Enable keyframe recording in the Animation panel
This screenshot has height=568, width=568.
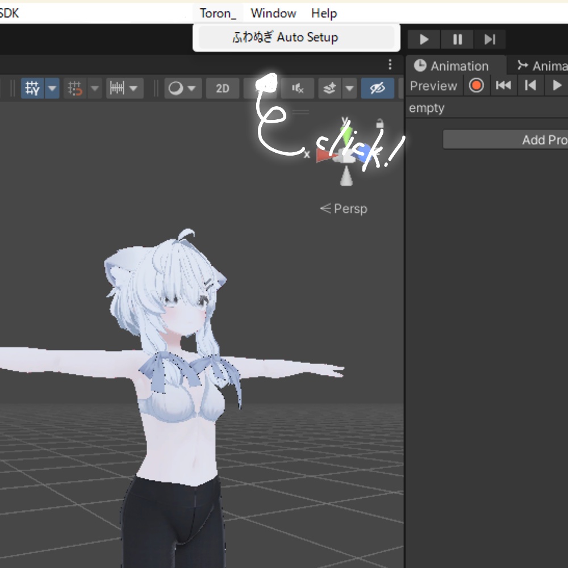[x=476, y=85]
